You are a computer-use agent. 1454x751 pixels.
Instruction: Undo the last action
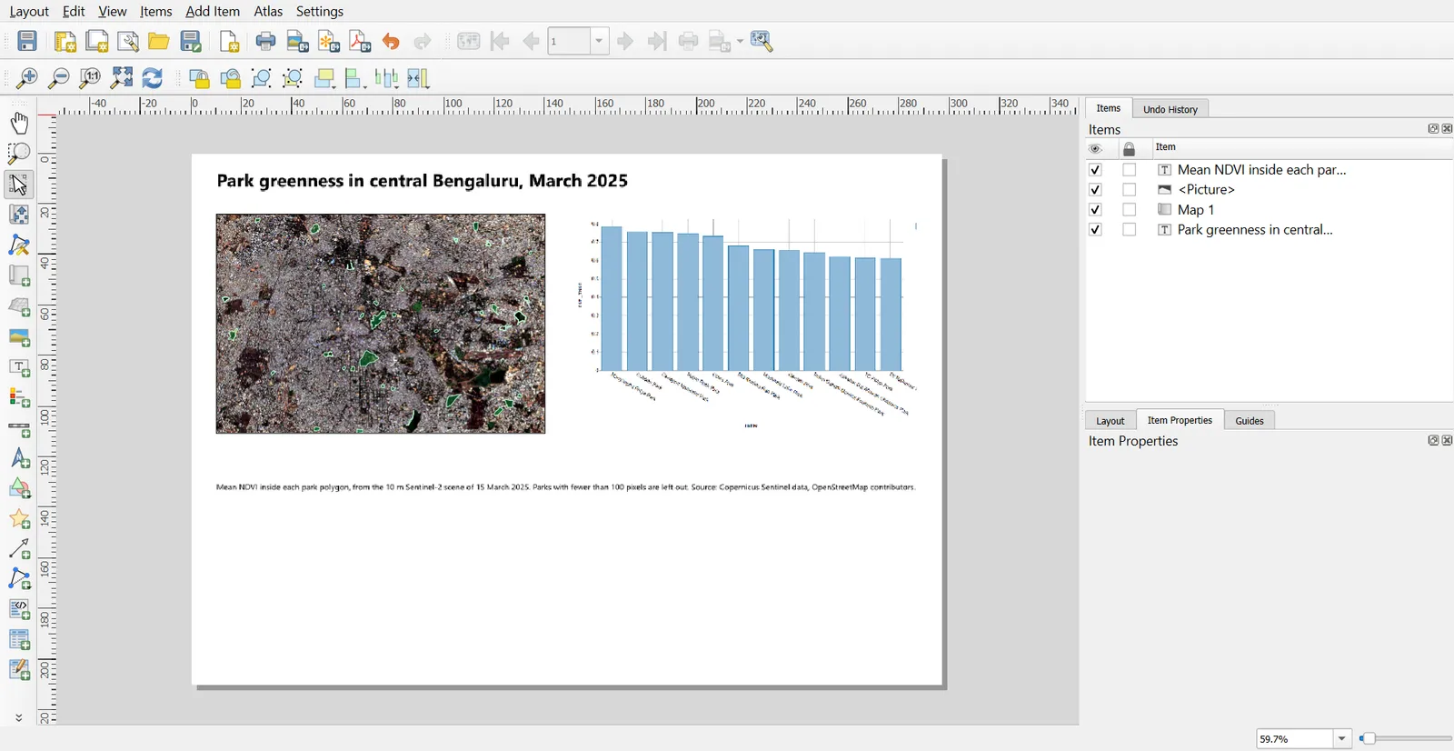391,42
